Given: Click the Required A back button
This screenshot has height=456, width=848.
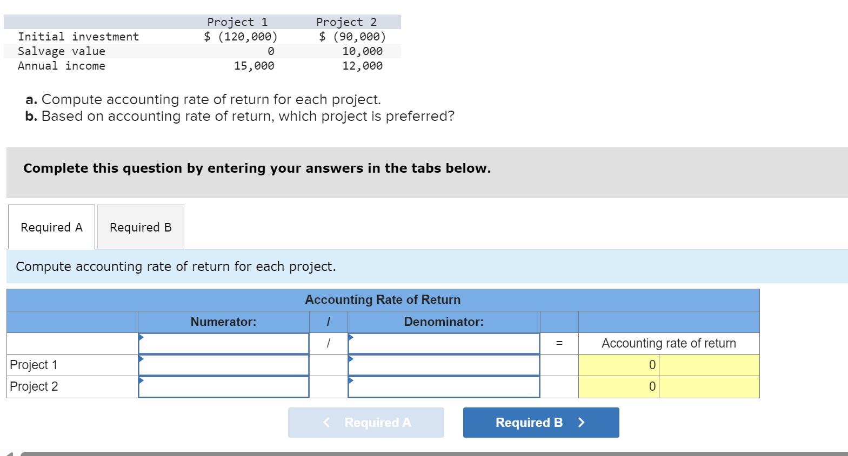Looking at the screenshot, I should pyautogui.click(x=365, y=423).
